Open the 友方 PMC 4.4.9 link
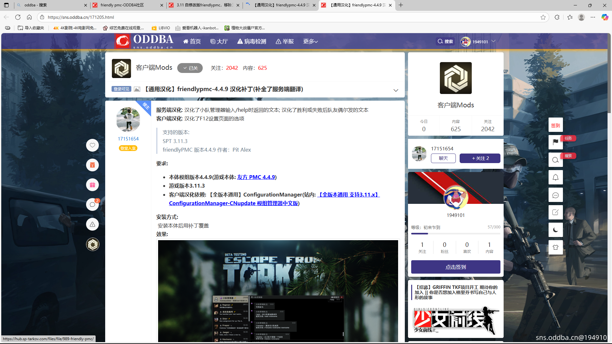This screenshot has height=344, width=612. click(256, 177)
